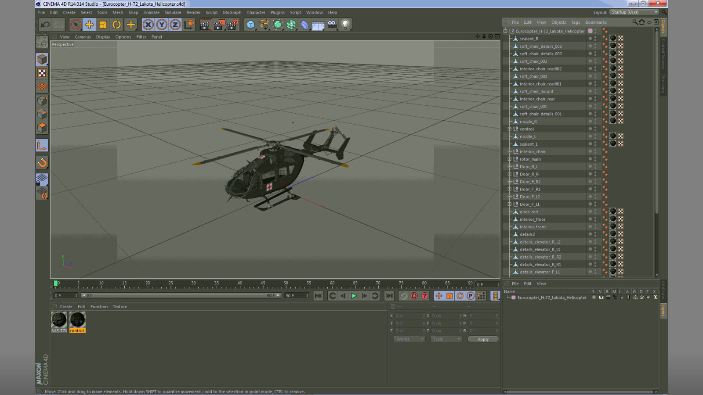Click the record active objects button
This screenshot has height=395, width=703.
coord(403,296)
